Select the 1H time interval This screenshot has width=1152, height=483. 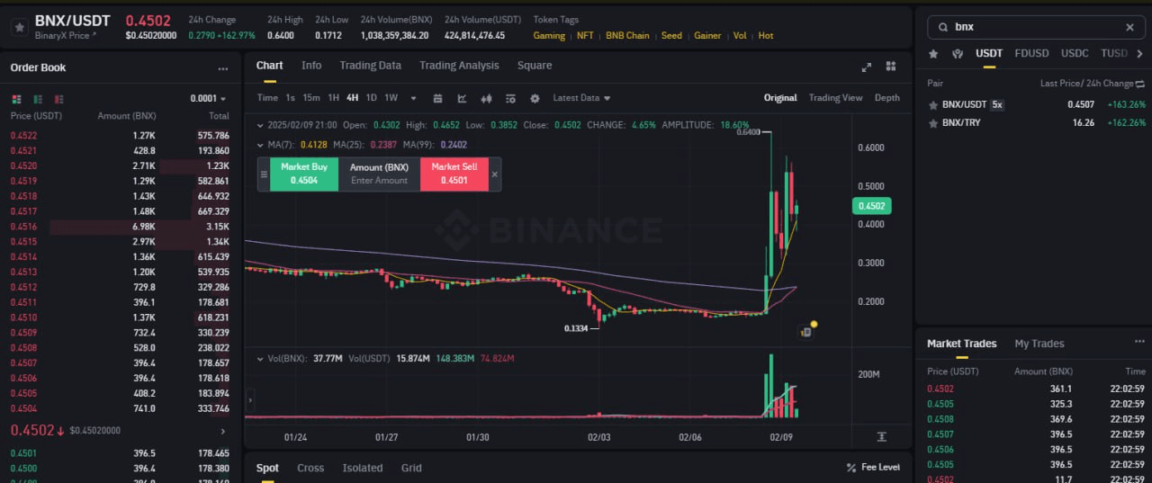point(334,98)
